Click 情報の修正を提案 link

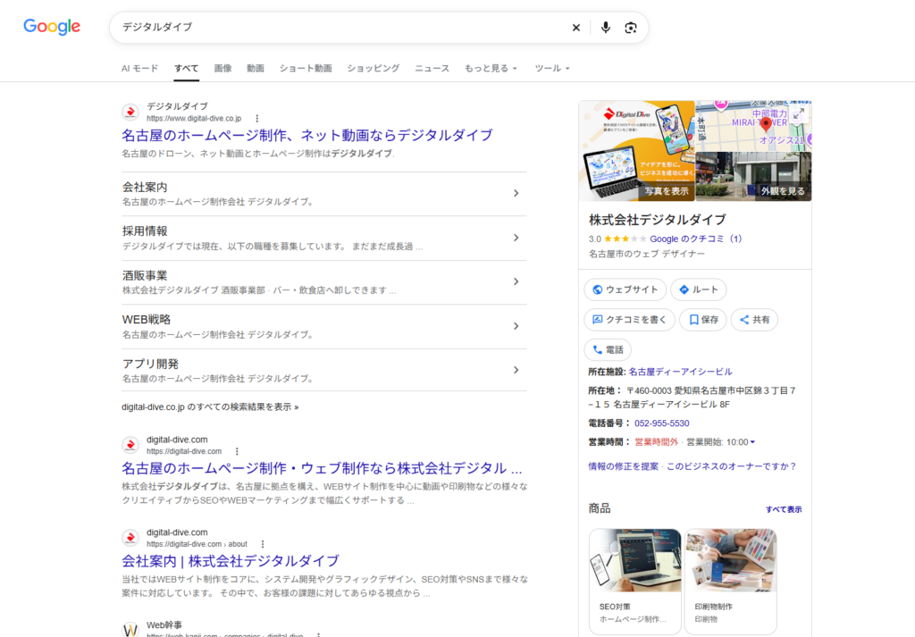pyautogui.click(x=623, y=466)
